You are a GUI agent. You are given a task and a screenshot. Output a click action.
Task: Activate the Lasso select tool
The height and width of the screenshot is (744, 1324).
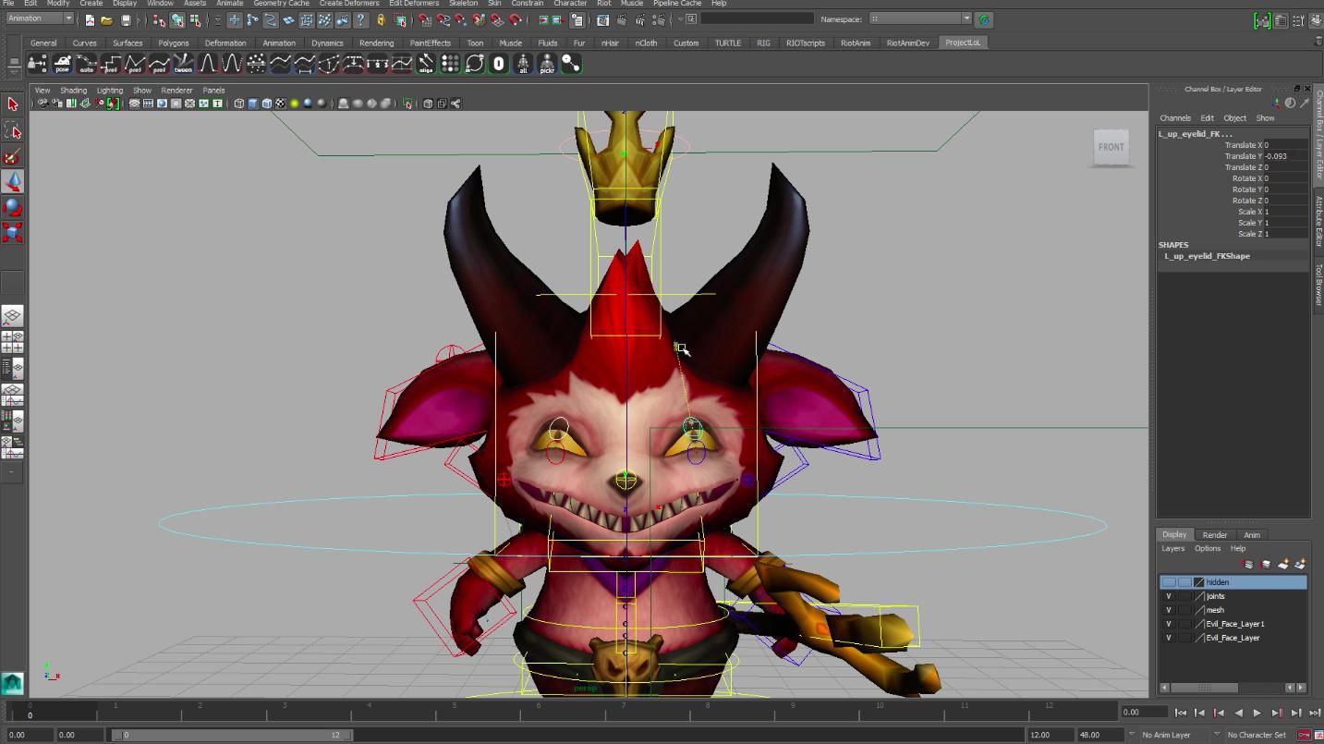(x=13, y=130)
